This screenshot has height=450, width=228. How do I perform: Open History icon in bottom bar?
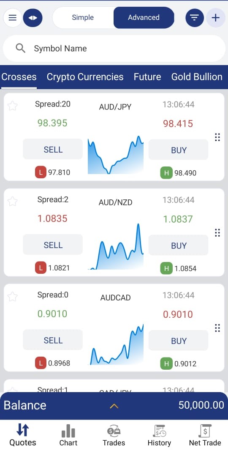click(x=159, y=431)
